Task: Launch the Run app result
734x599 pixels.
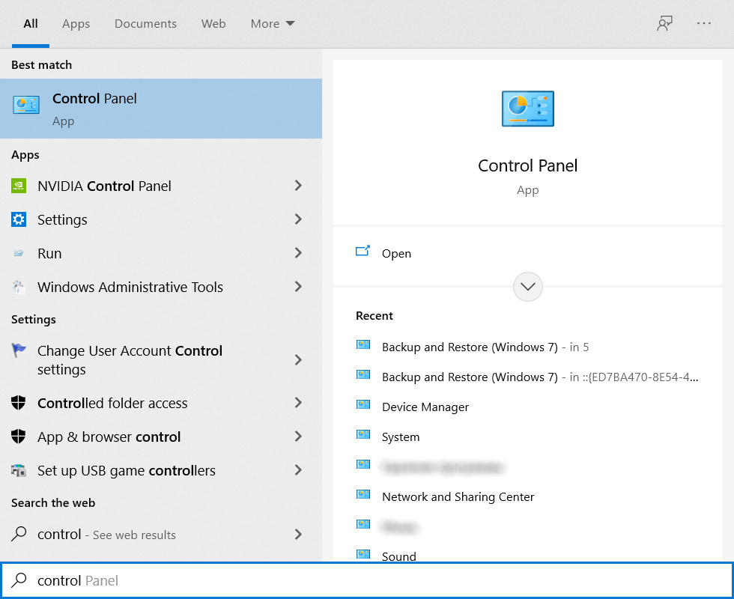Action: 161,253
